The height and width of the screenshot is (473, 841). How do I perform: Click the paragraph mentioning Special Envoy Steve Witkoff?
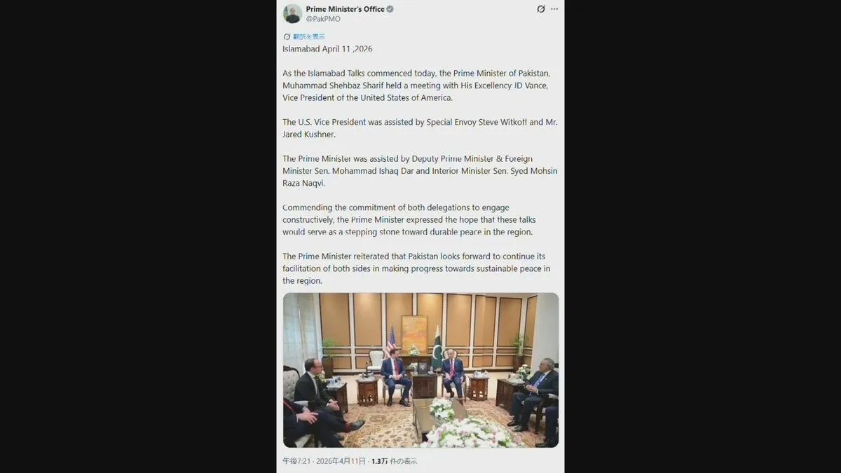coord(420,128)
